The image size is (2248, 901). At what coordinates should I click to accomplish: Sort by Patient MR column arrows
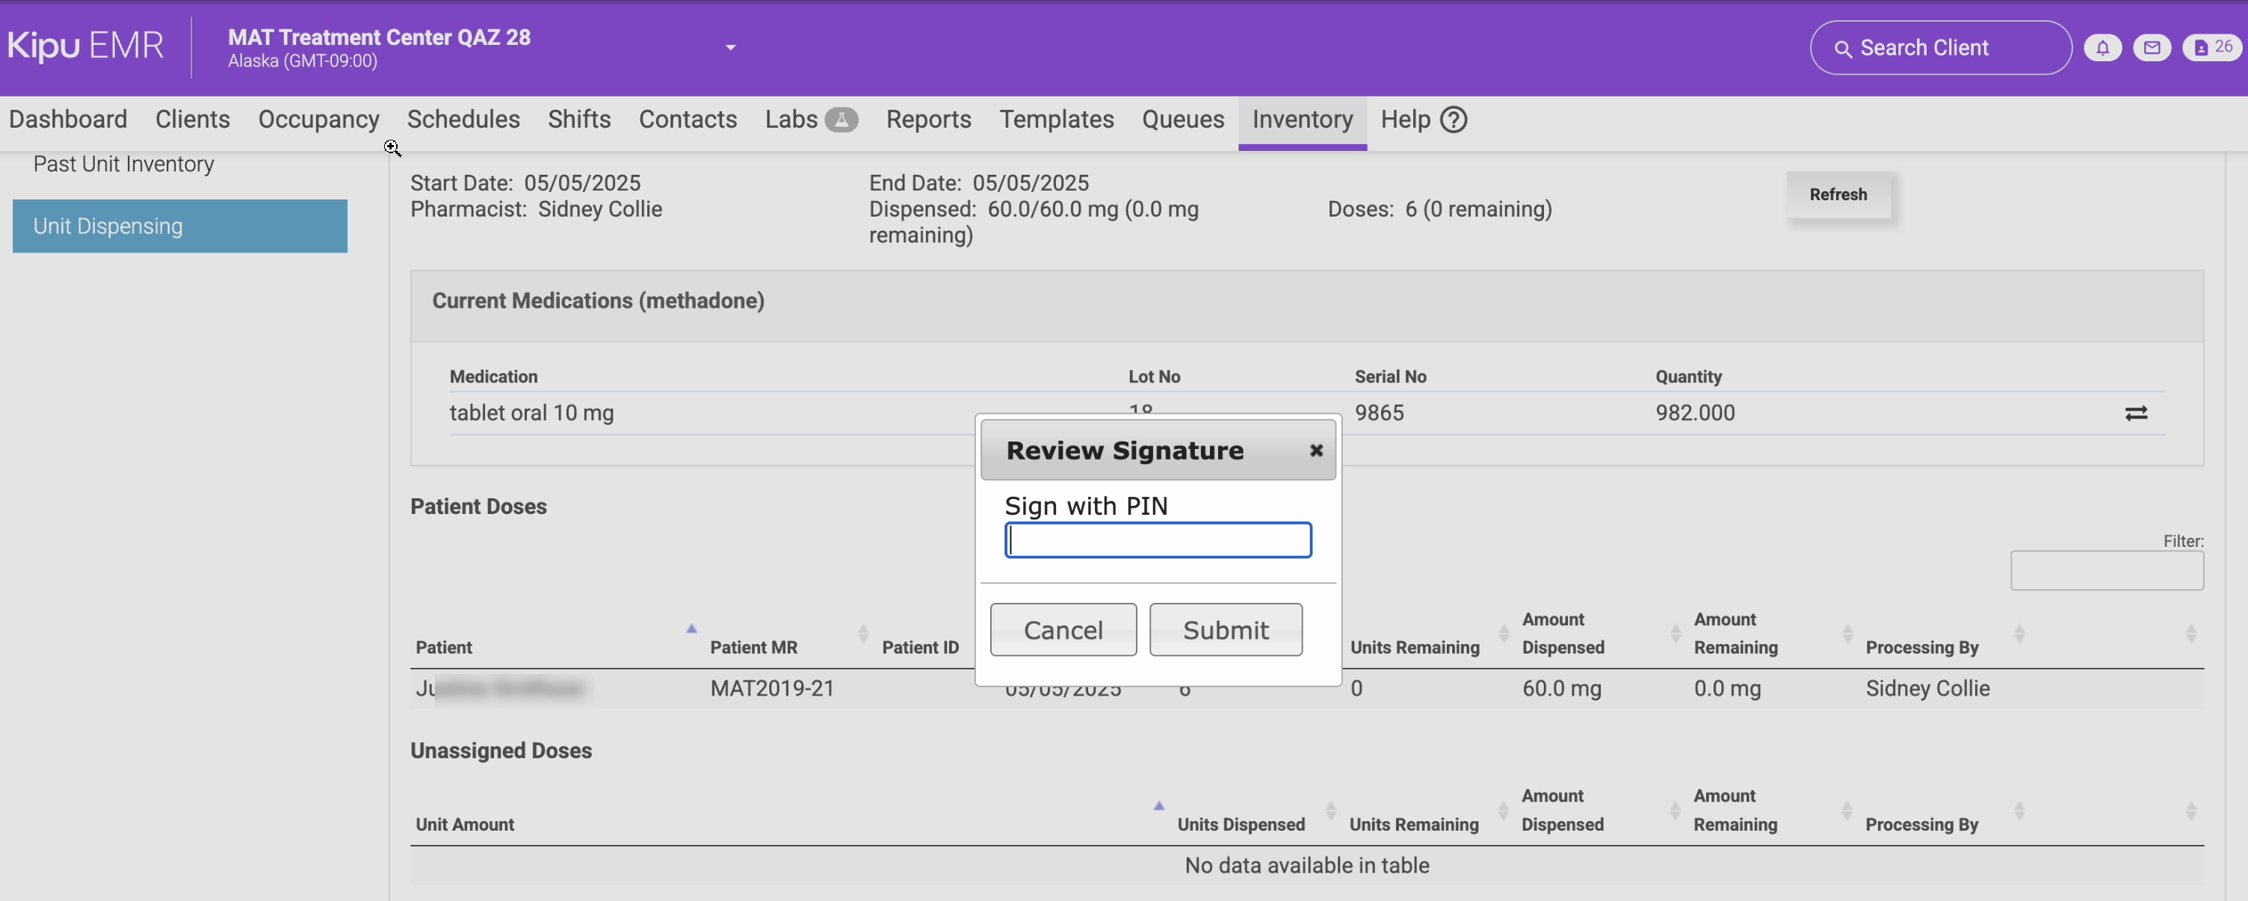tap(862, 634)
